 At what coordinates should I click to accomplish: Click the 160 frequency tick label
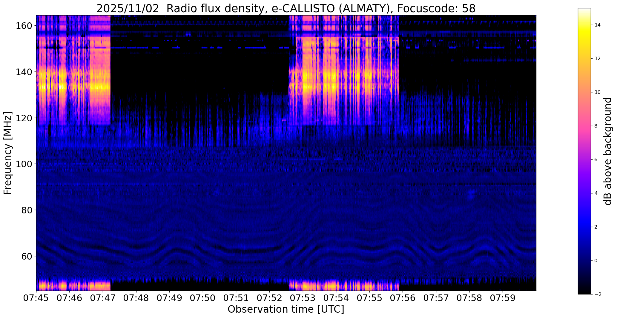pyautogui.click(x=23, y=26)
